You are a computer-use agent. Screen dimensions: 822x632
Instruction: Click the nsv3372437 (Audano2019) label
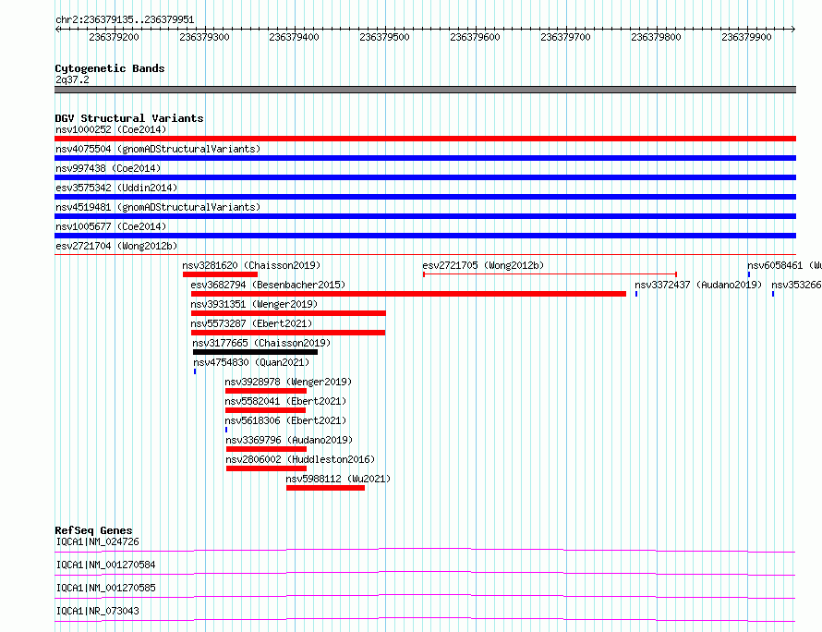coord(698,285)
